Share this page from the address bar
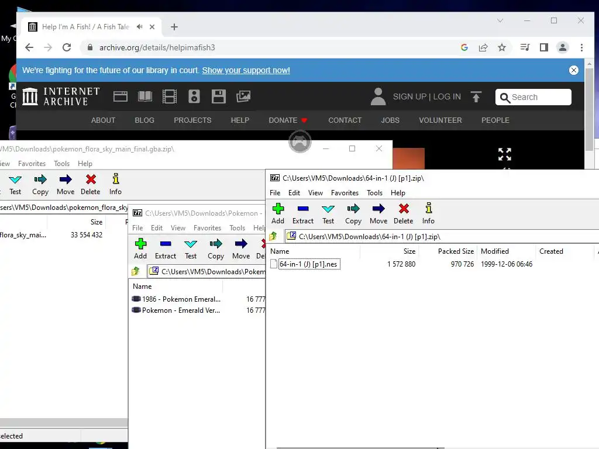 coord(483,47)
